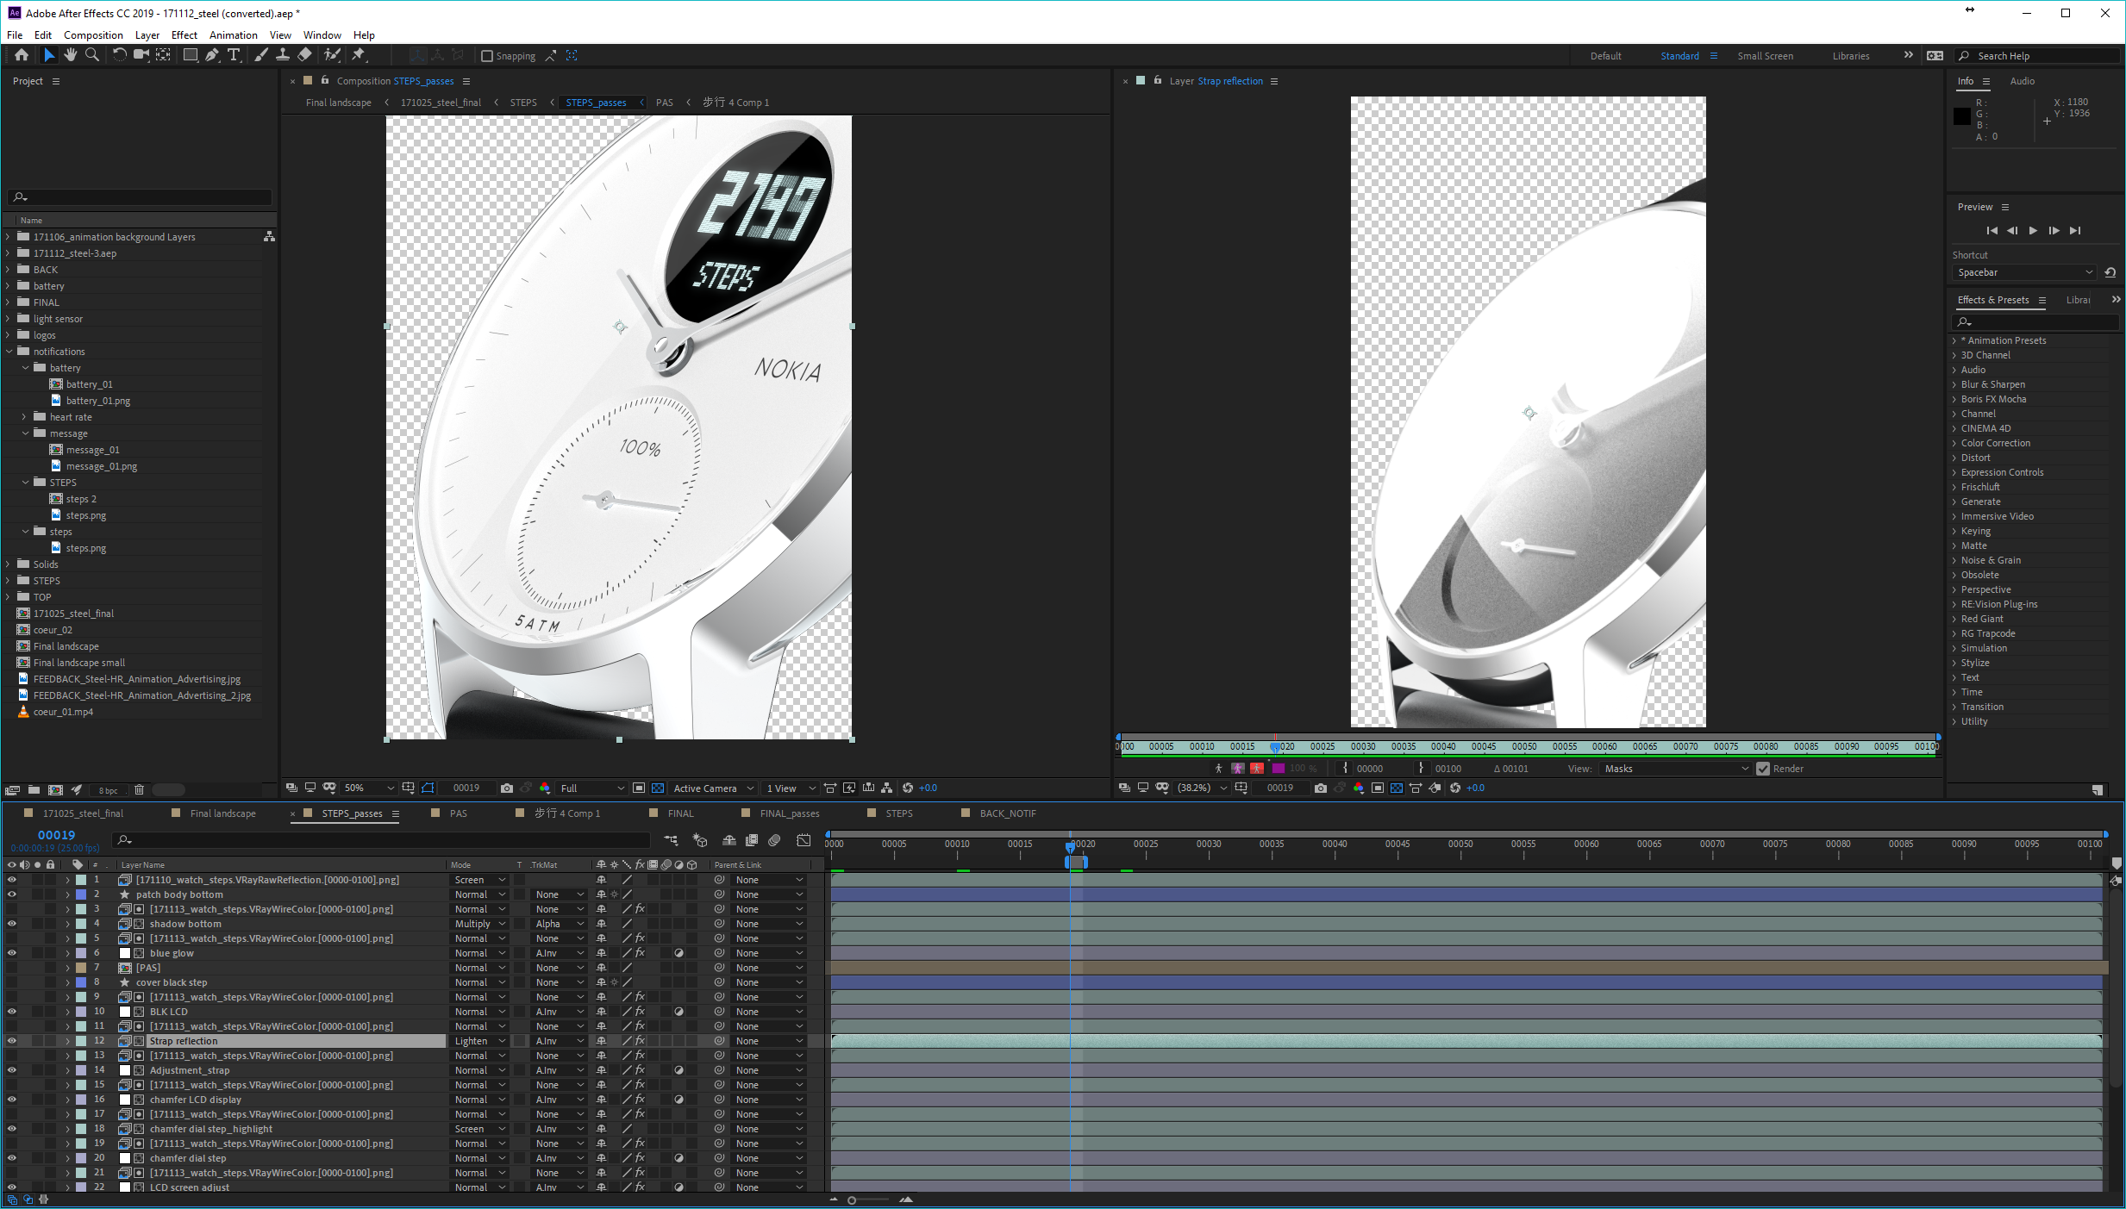The image size is (2126, 1209).
Task: Select the Type tool
Action: [x=234, y=55]
